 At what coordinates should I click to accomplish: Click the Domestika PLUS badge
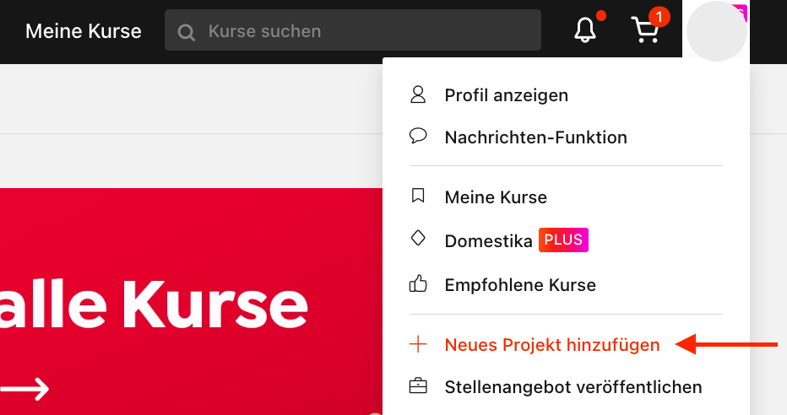[x=563, y=240]
